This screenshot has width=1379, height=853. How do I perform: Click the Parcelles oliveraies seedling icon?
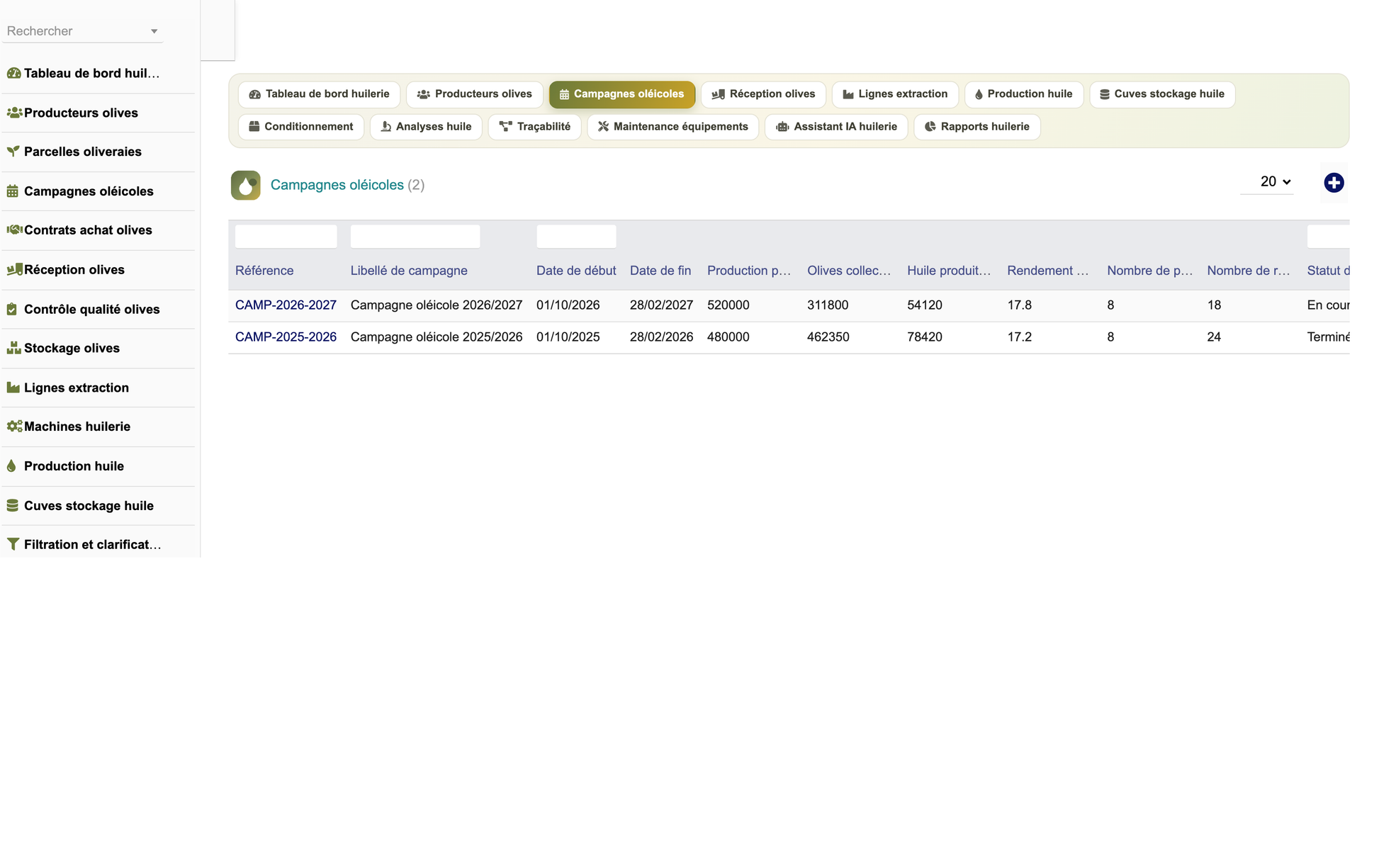(13, 152)
